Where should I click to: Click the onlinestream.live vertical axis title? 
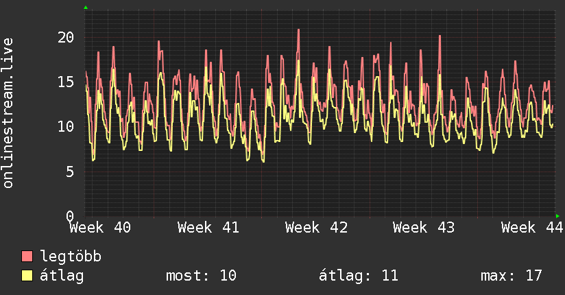point(8,113)
